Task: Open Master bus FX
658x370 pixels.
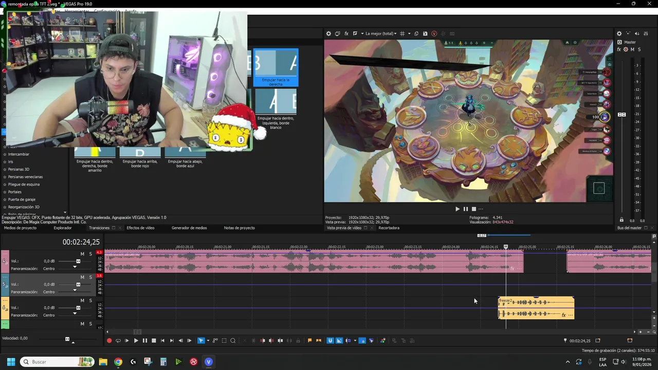Action: pyautogui.click(x=619, y=49)
